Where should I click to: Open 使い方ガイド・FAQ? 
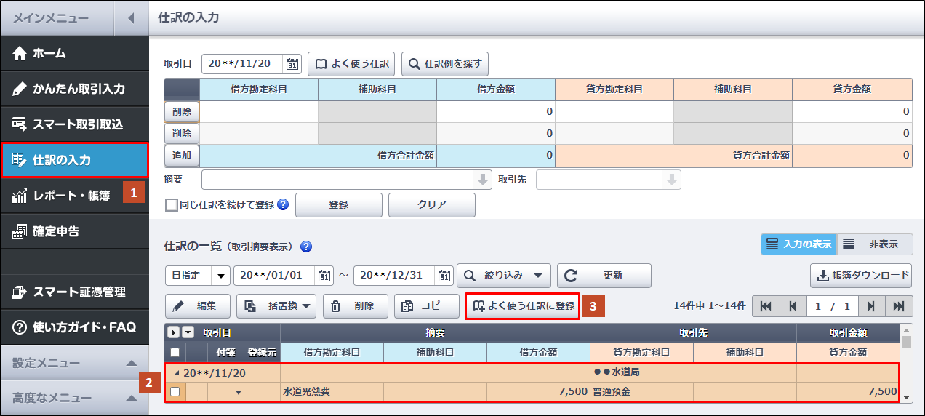[74, 327]
